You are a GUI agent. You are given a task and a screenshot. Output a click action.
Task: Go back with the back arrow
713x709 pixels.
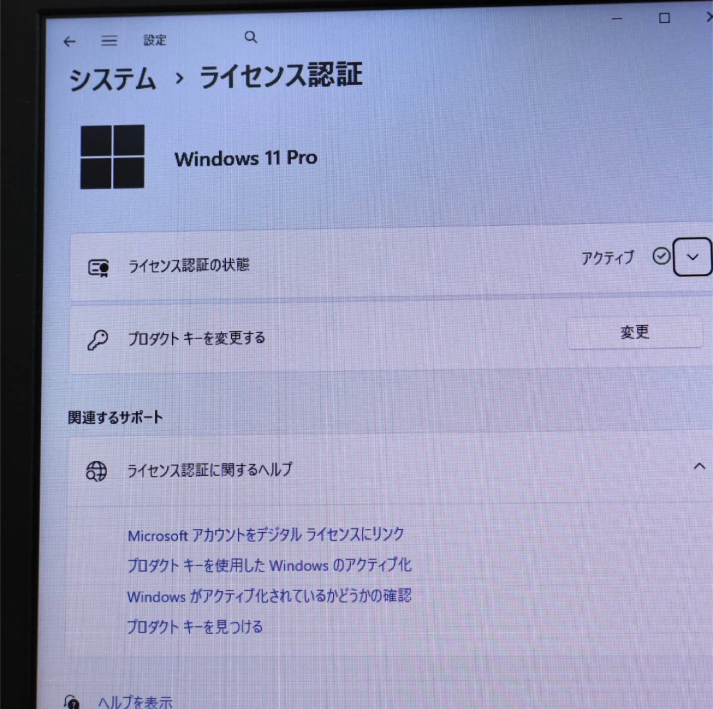point(70,42)
